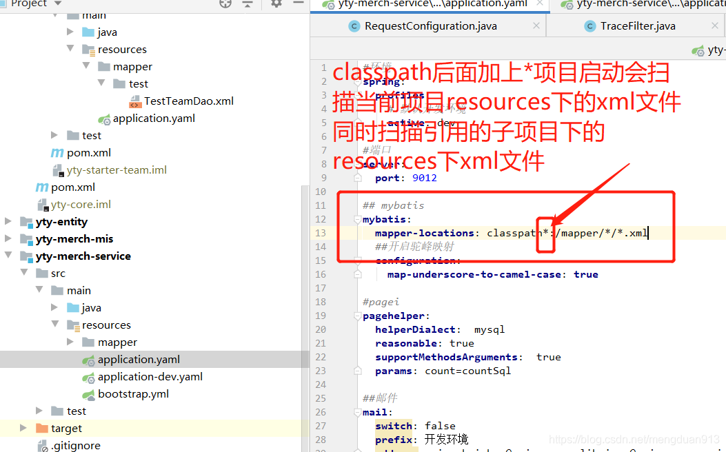Click the class icon on RequestConfiguration.java tab

click(354, 26)
